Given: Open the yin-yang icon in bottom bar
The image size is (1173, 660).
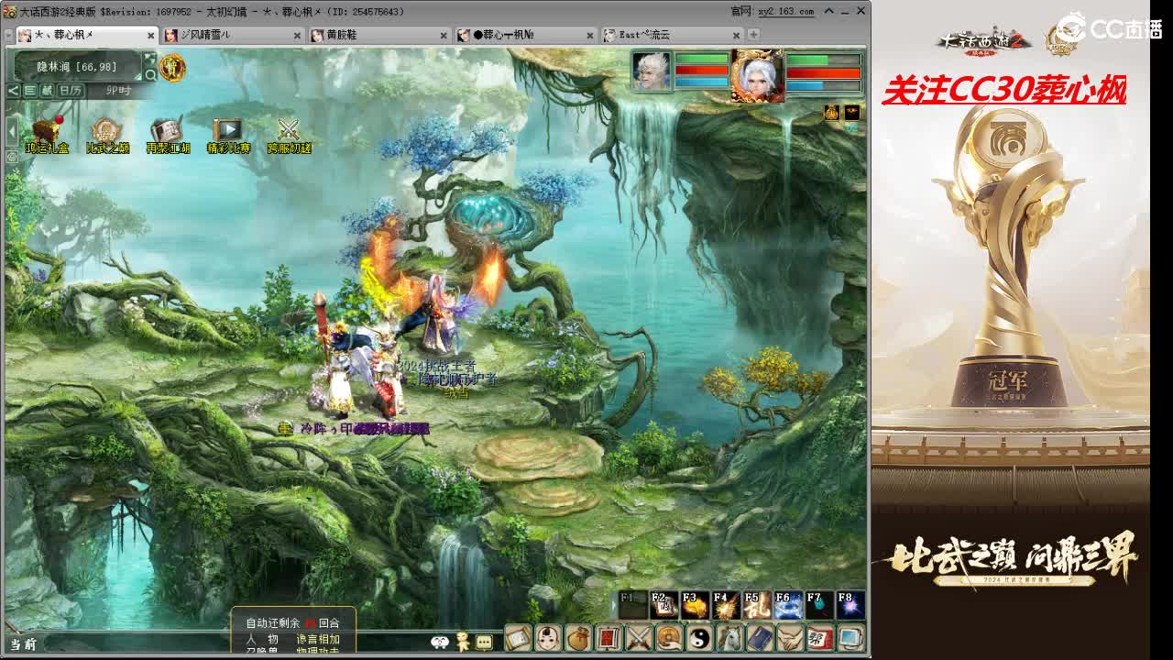Looking at the screenshot, I should [699, 637].
